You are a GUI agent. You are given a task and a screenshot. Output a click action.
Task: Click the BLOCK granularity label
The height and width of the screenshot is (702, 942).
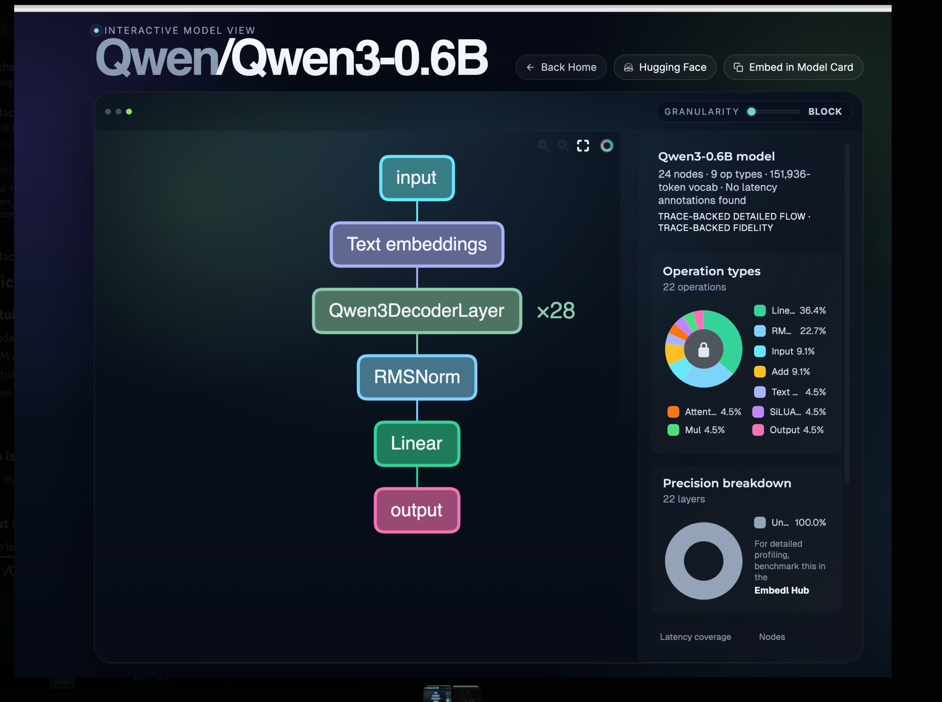tap(825, 112)
